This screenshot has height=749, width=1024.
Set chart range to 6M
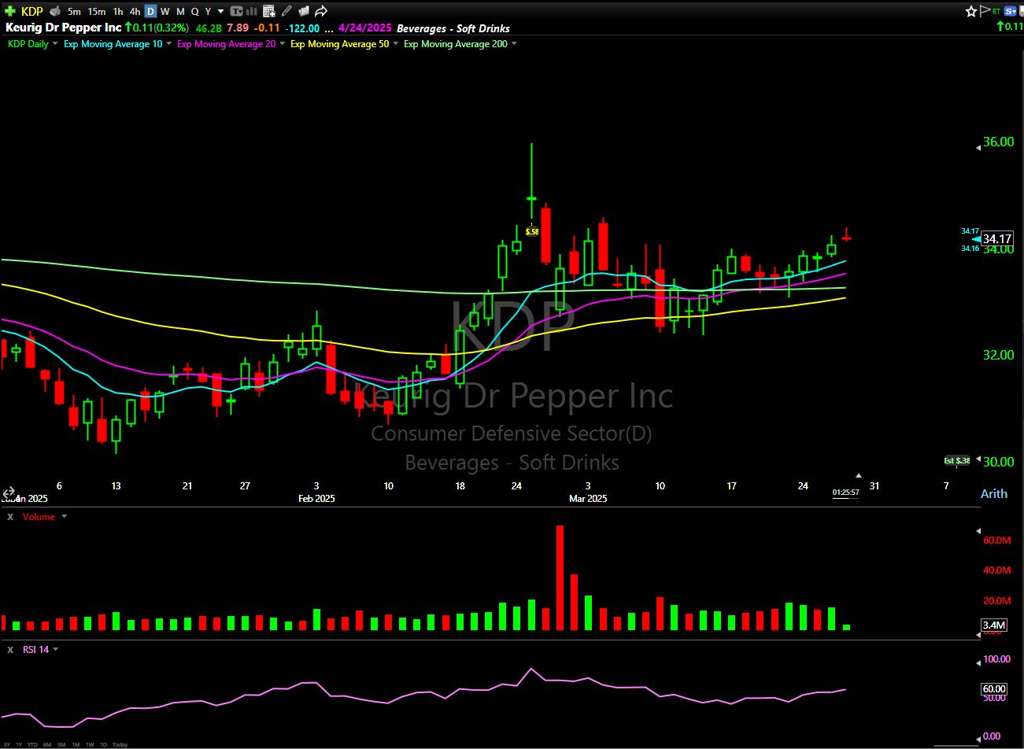tap(47, 744)
